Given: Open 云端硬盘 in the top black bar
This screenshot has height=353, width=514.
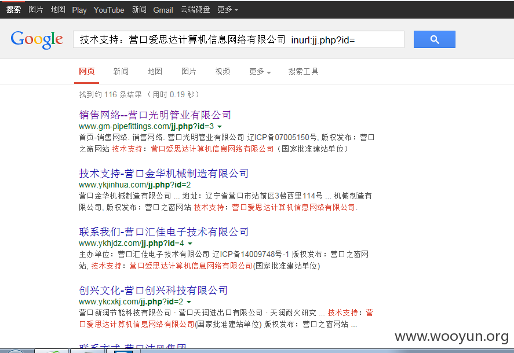Looking at the screenshot, I should [195, 10].
